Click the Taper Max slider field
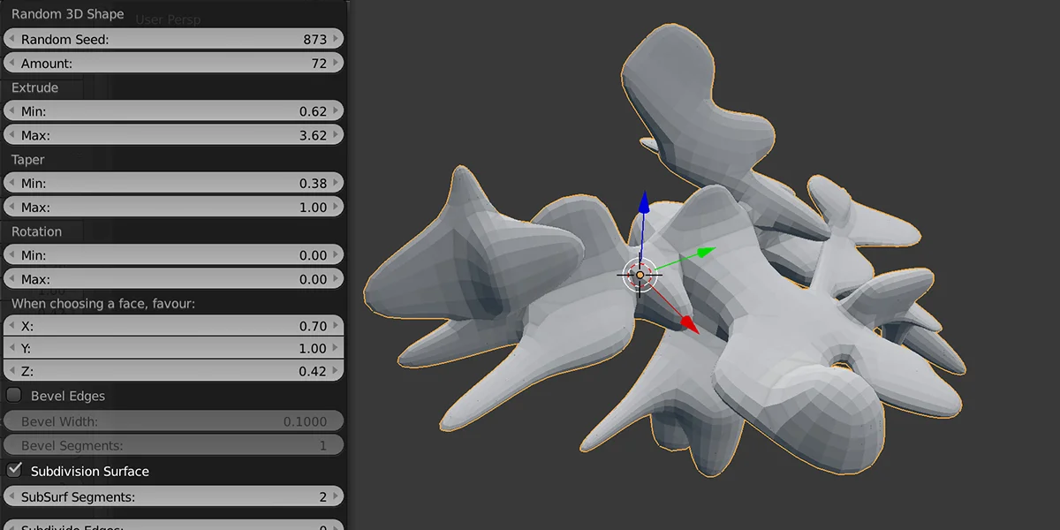The height and width of the screenshot is (530, 1060). point(173,208)
